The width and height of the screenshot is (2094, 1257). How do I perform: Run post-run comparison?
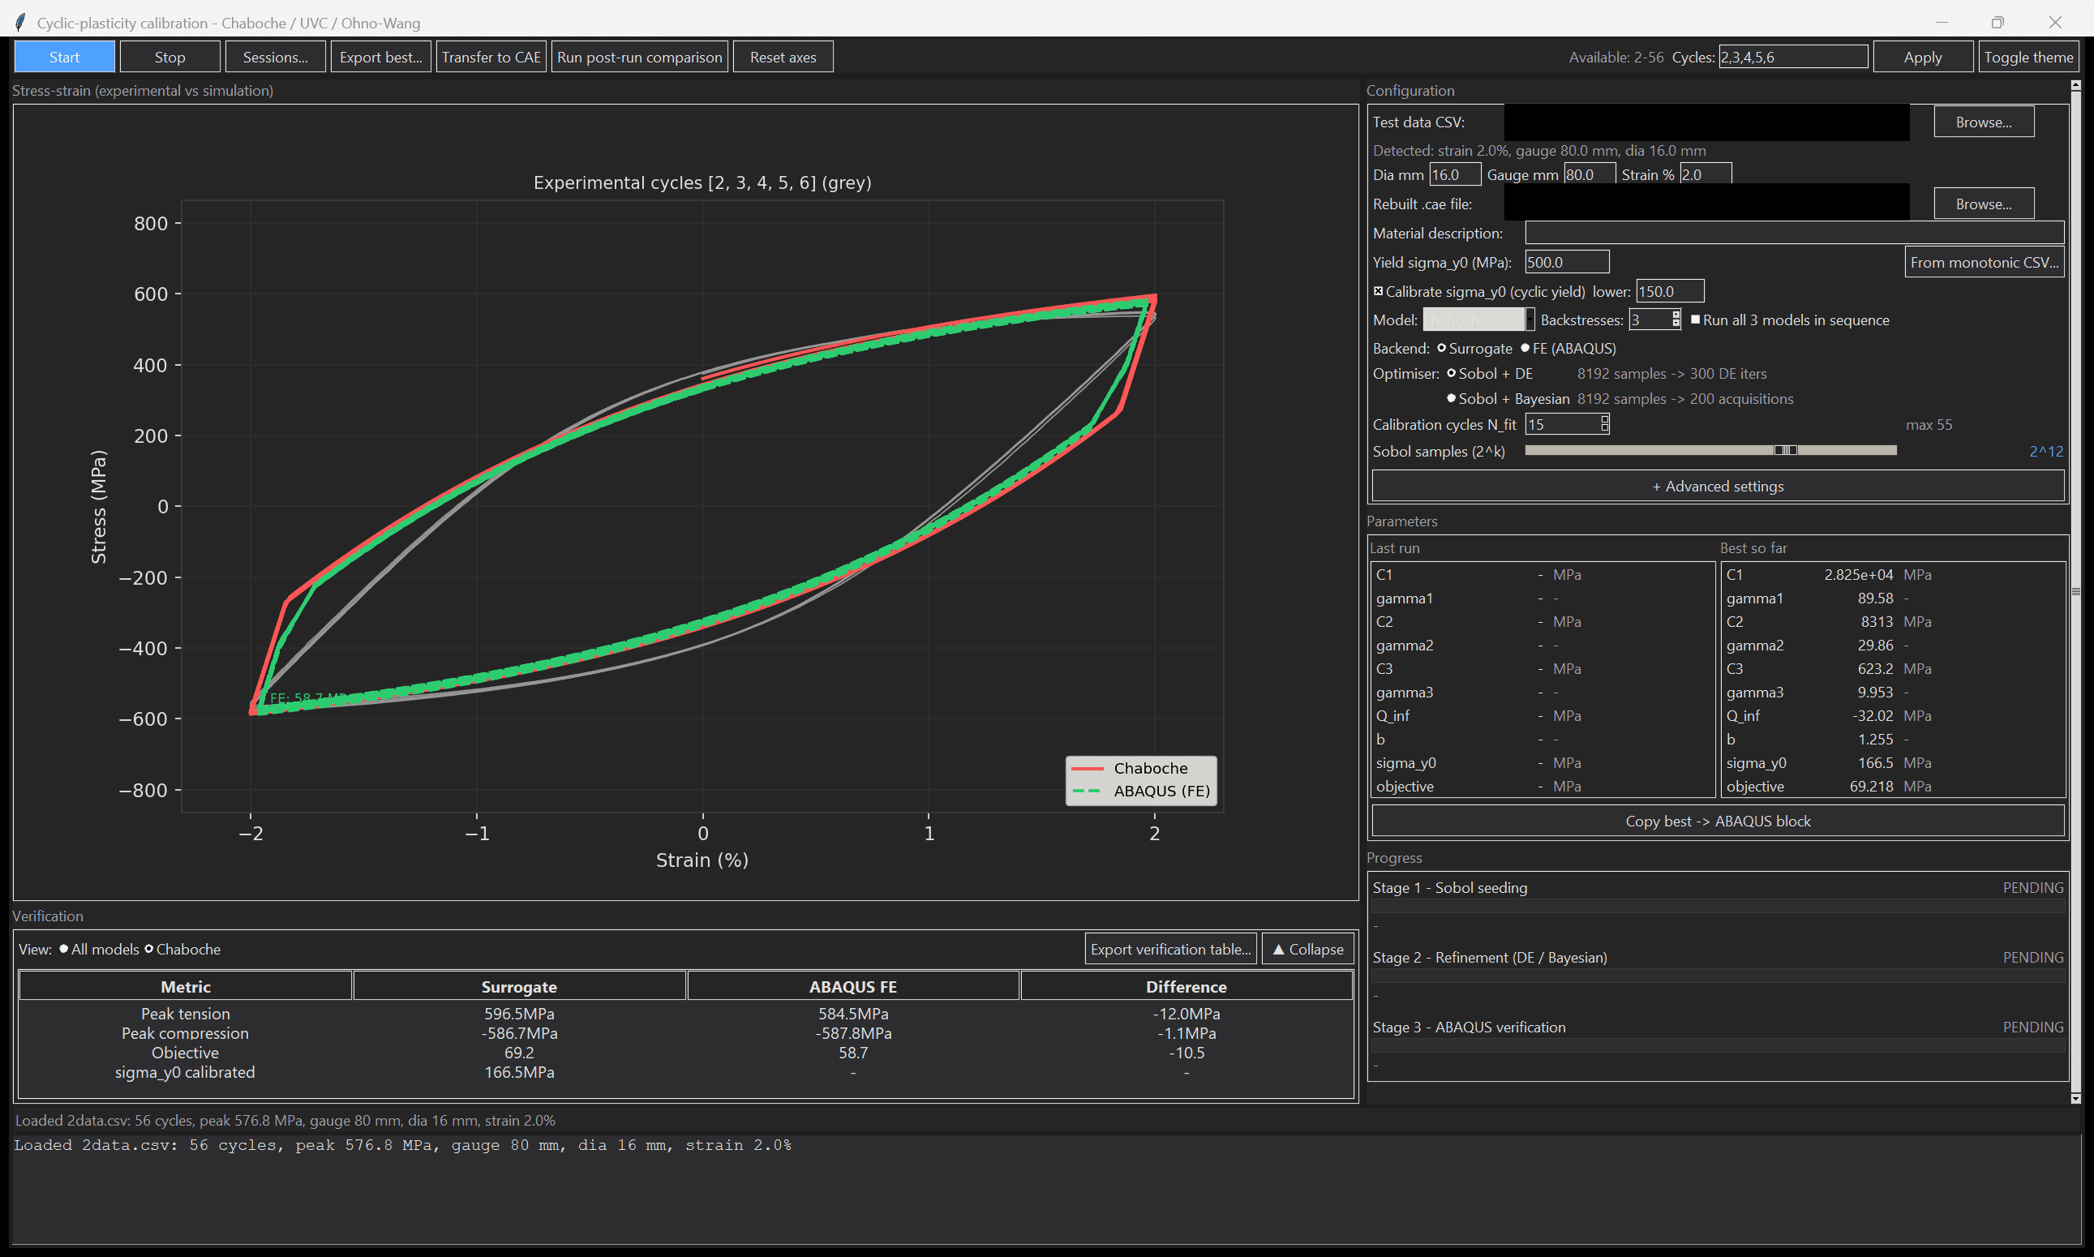pos(640,57)
